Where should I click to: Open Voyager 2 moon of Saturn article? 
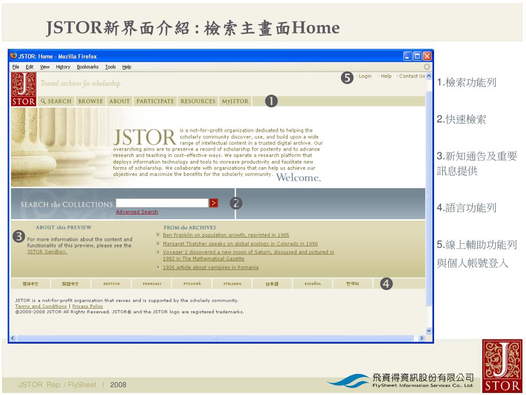point(248,255)
